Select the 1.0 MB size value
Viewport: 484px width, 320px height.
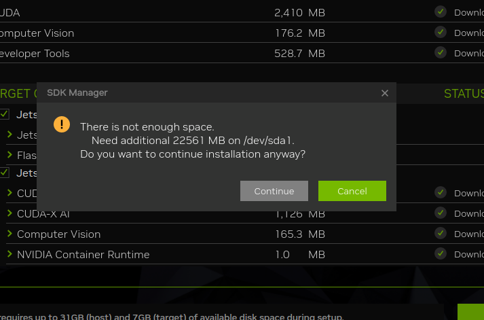pyautogui.click(x=300, y=255)
